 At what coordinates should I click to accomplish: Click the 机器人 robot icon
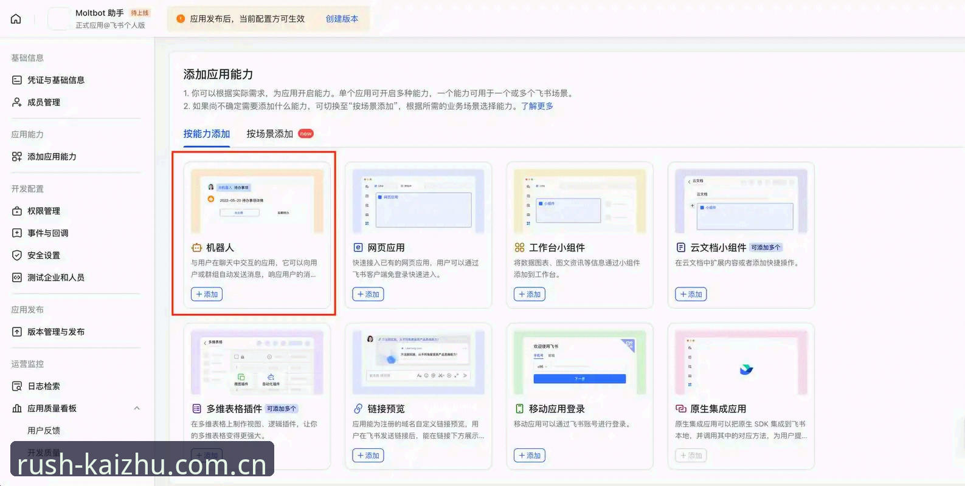coord(196,247)
